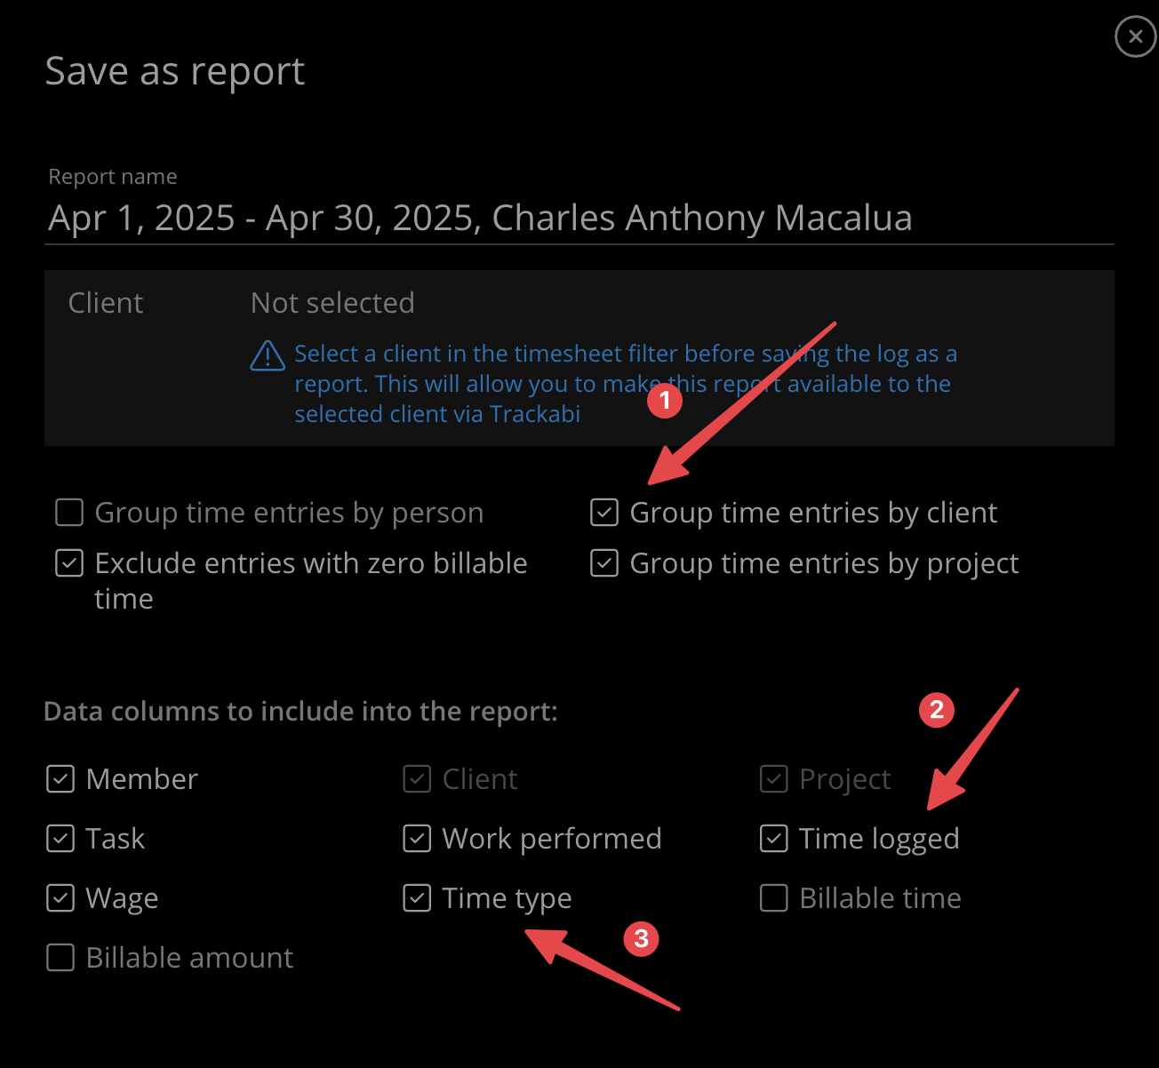The width and height of the screenshot is (1159, 1068).
Task: Close the Save as report dialog
Action: pos(1135,36)
